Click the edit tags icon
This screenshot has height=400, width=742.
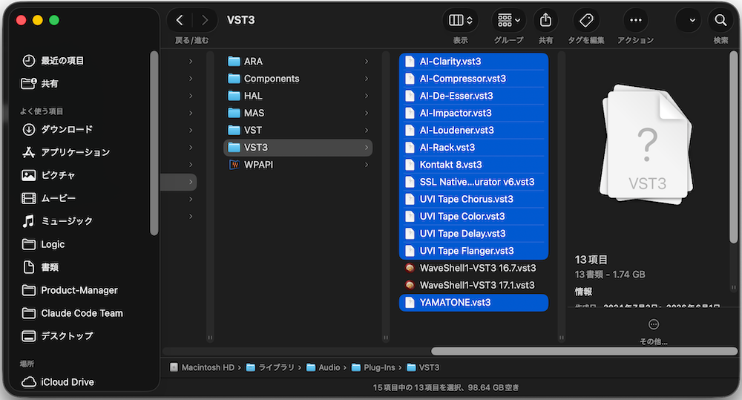(x=586, y=20)
